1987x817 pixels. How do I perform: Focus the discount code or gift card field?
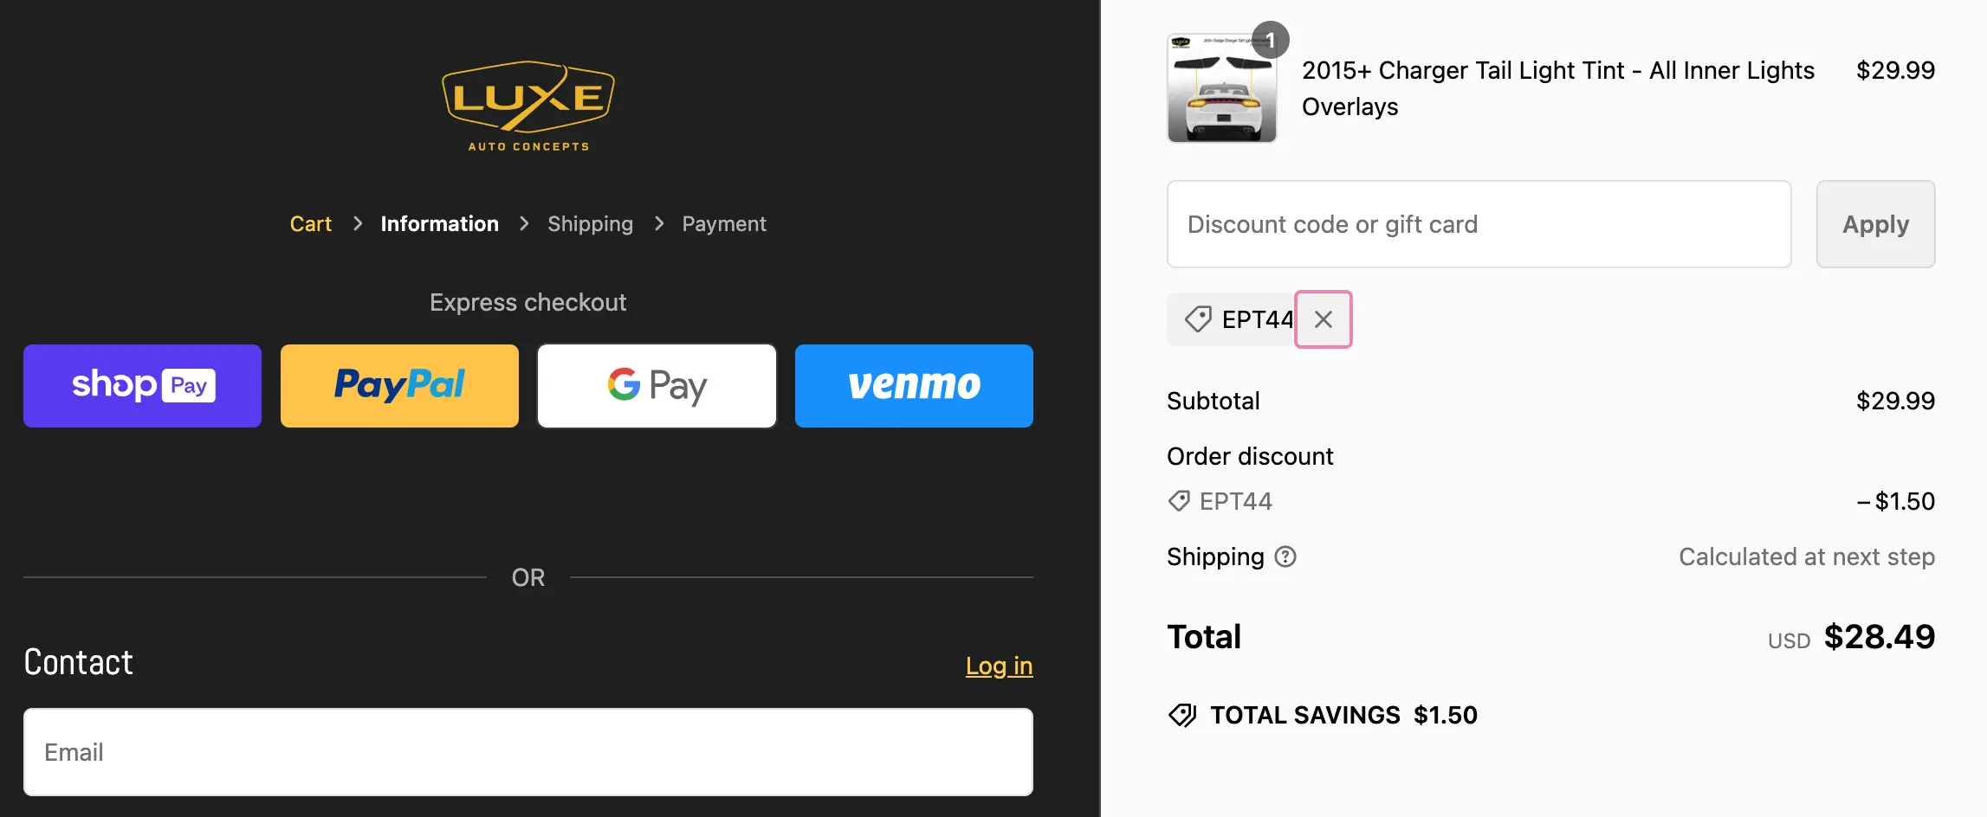coord(1479,224)
